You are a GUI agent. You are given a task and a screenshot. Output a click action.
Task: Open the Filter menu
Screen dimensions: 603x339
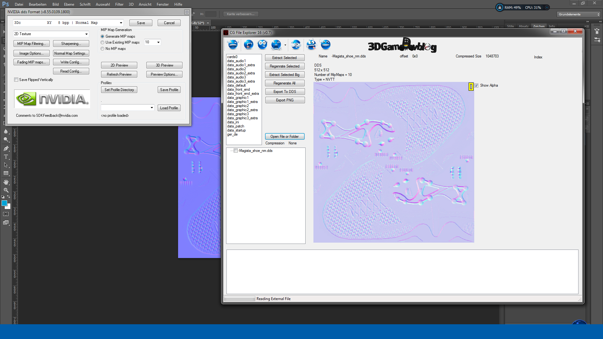pos(119,4)
